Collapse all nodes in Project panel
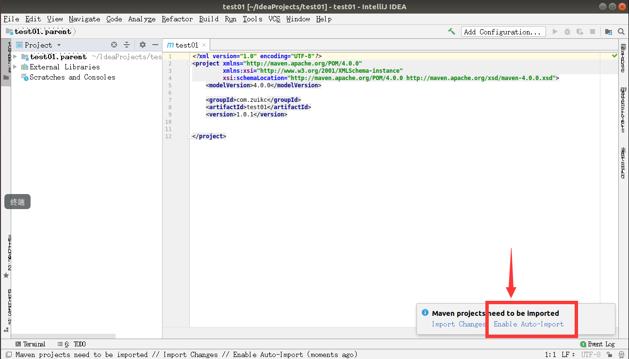Screen dimensions: 629x359 point(127,45)
